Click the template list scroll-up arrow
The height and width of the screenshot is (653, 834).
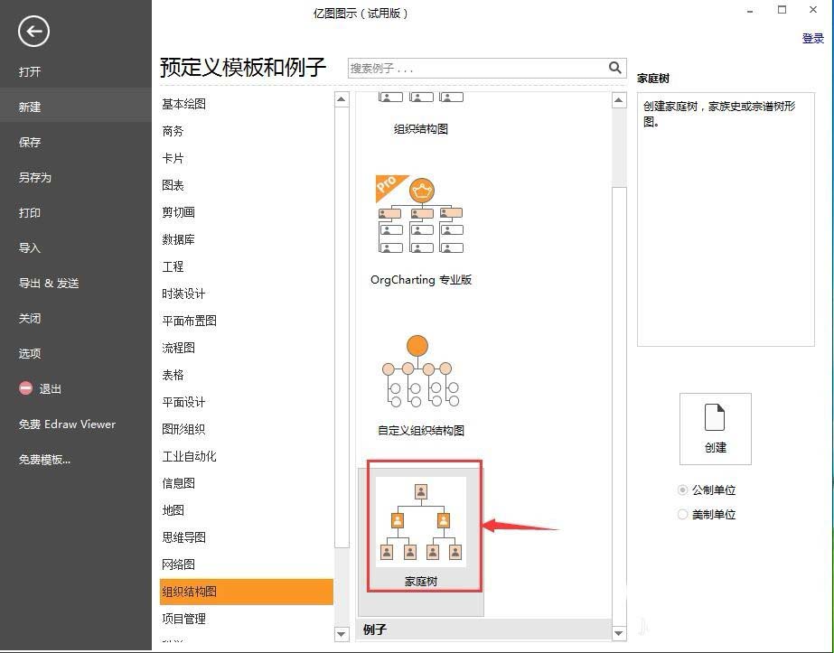[618, 99]
